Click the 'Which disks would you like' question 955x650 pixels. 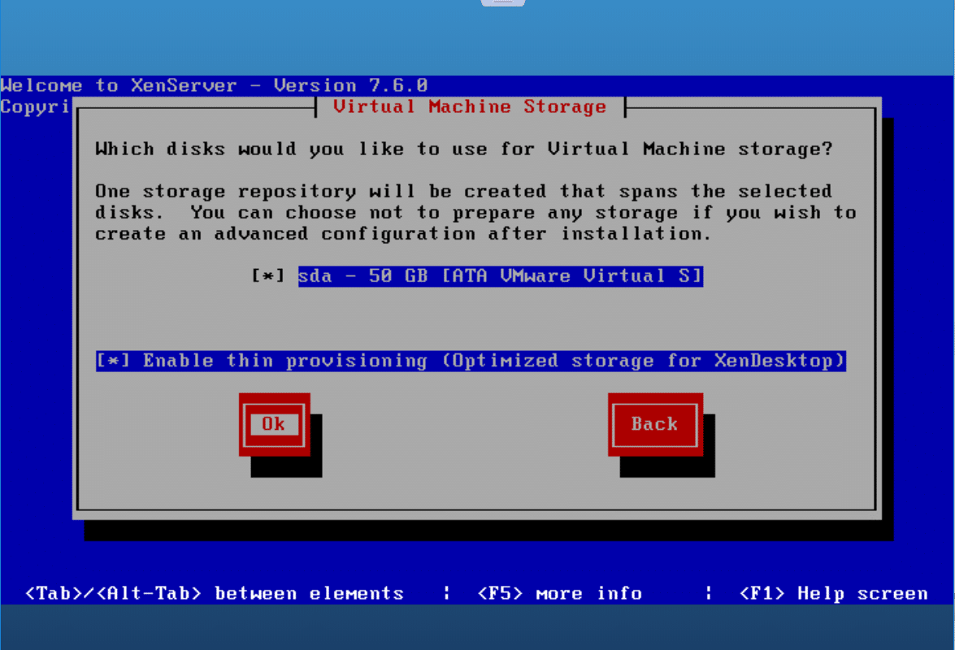point(463,149)
